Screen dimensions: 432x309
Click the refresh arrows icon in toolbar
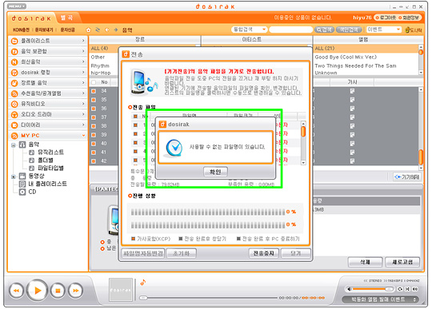[x=98, y=30]
